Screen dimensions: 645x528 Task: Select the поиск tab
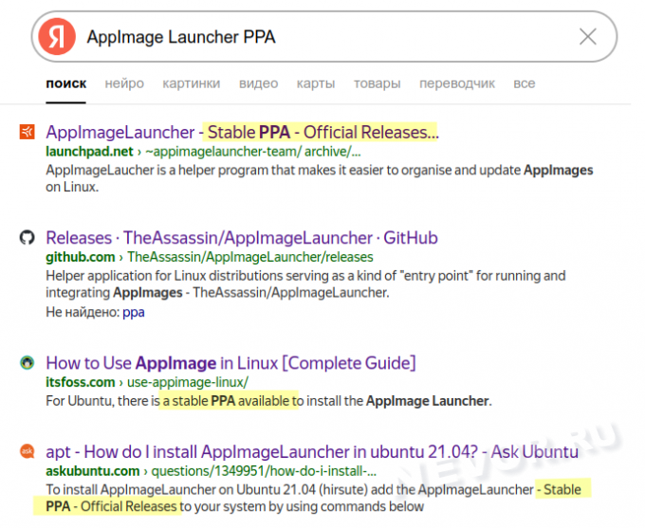[65, 83]
